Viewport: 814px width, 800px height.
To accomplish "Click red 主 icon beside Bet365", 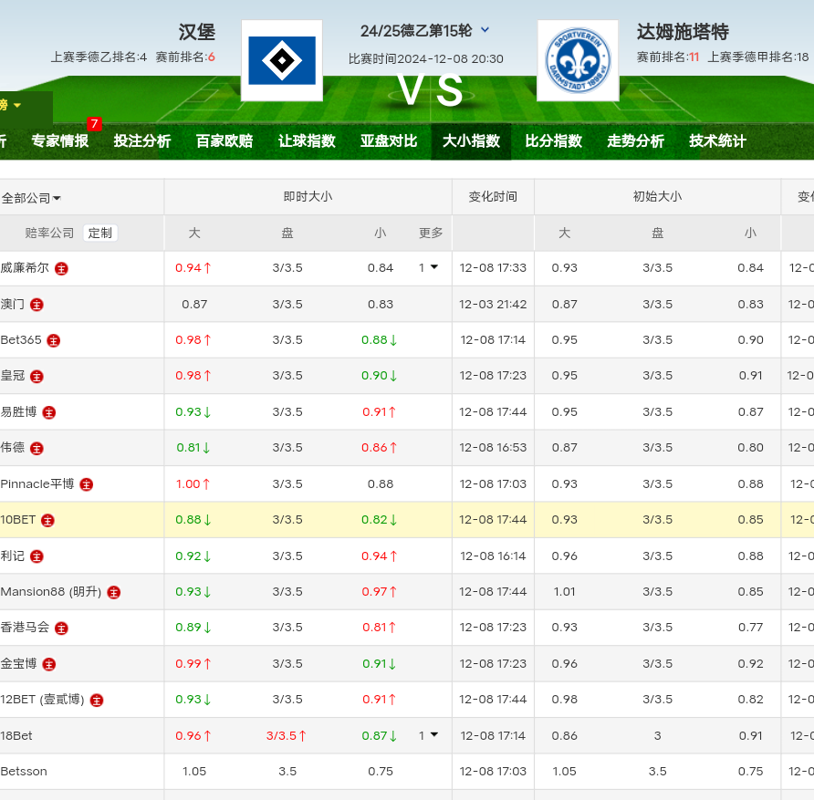I will pos(54,340).
